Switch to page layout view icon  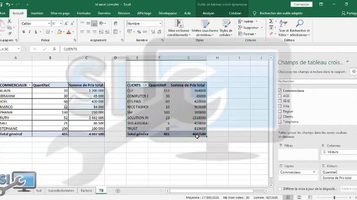(x=299, y=198)
